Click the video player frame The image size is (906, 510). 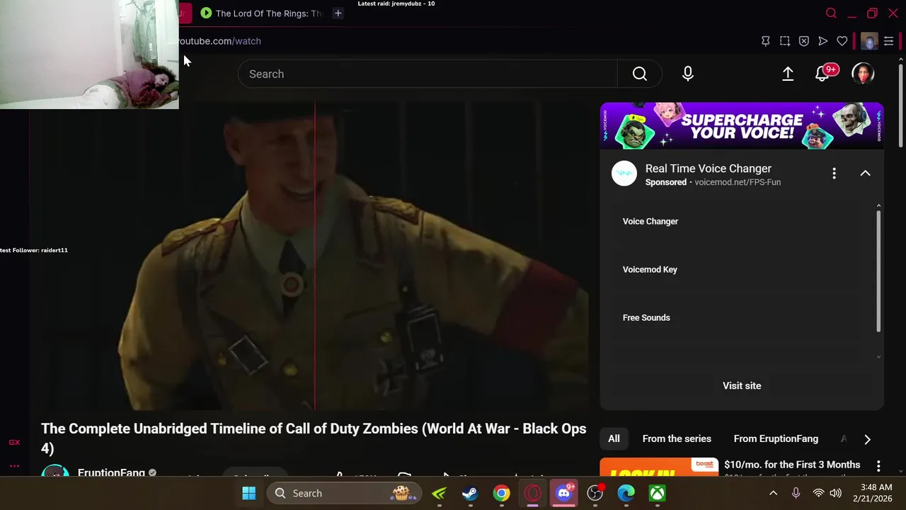pyautogui.click(x=309, y=256)
